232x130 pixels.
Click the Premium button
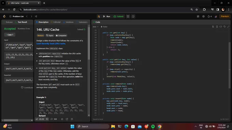click(225, 16)
